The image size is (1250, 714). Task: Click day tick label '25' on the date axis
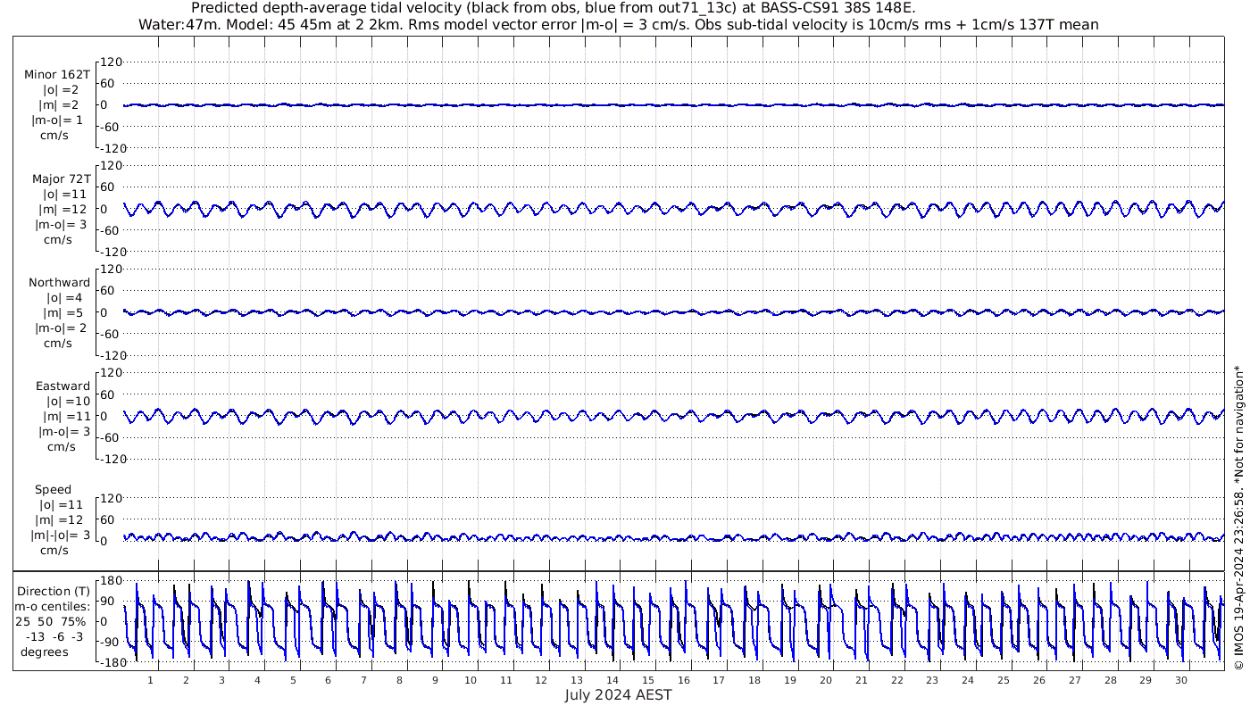1004,680
